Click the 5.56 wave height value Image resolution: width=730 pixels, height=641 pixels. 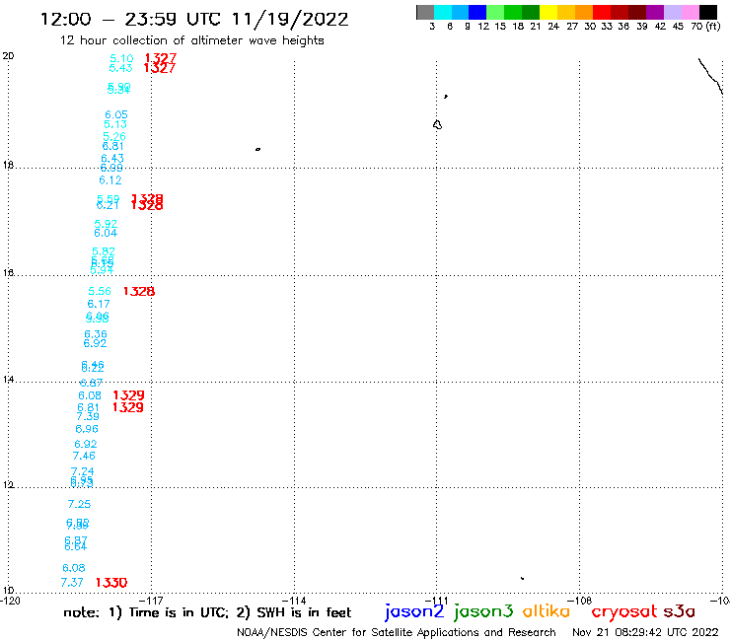pos(100,291)
